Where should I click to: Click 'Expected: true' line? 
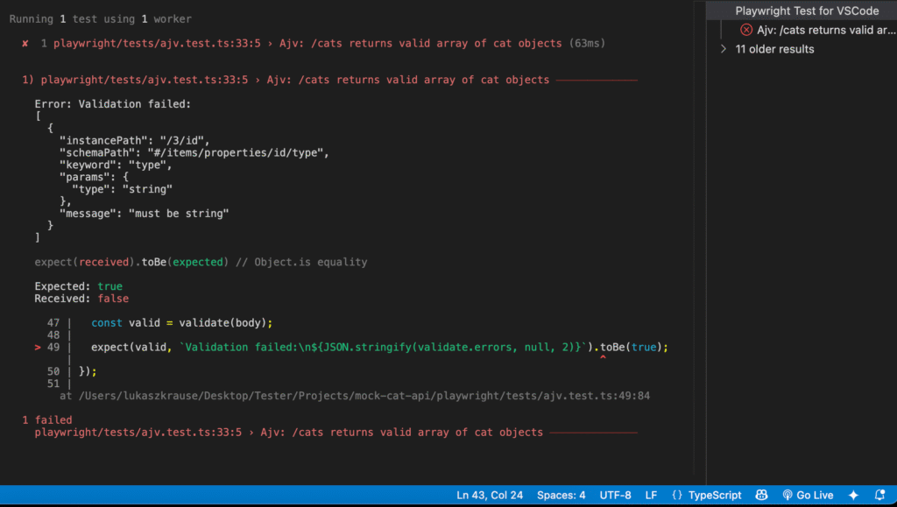coord(78,286)
